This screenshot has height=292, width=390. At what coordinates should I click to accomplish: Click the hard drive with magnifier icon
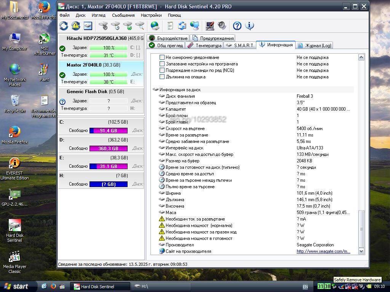coord(140,25)
